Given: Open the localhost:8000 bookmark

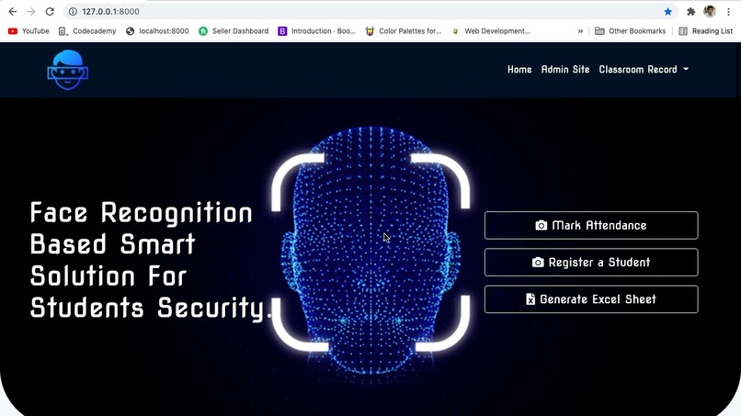Looking at the screenshot, I should click(x=157, y=31).
